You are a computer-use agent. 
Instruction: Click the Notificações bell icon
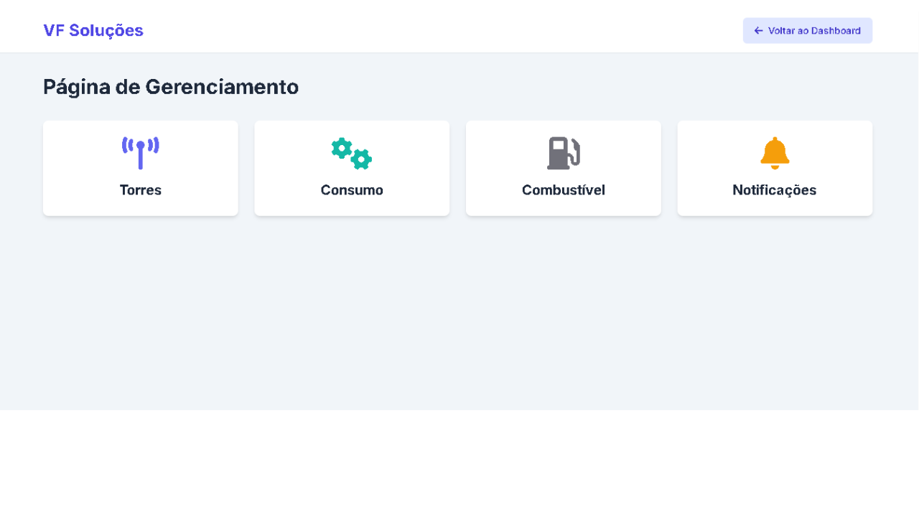click(775, 153)
